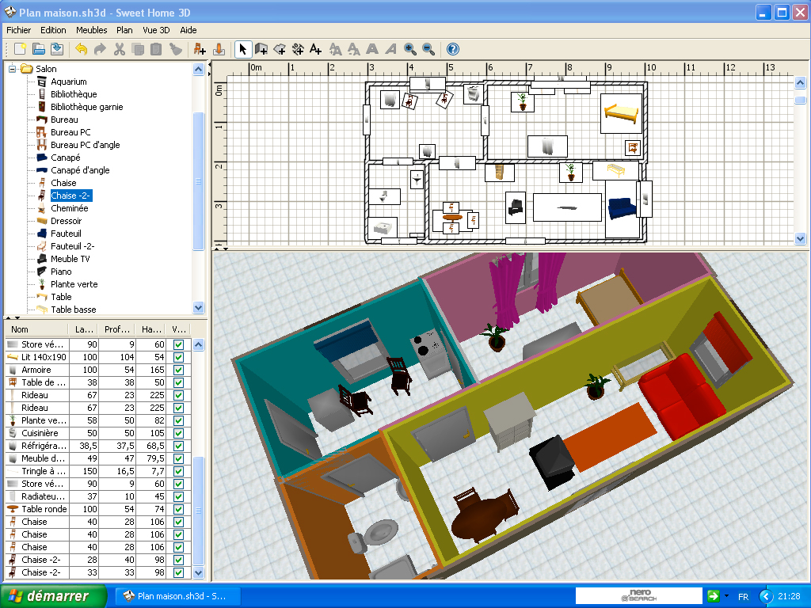The height and width of the screenshot is (608, 811).
Task: Select Piano in the catalog
Action: (x=61, y=272)
